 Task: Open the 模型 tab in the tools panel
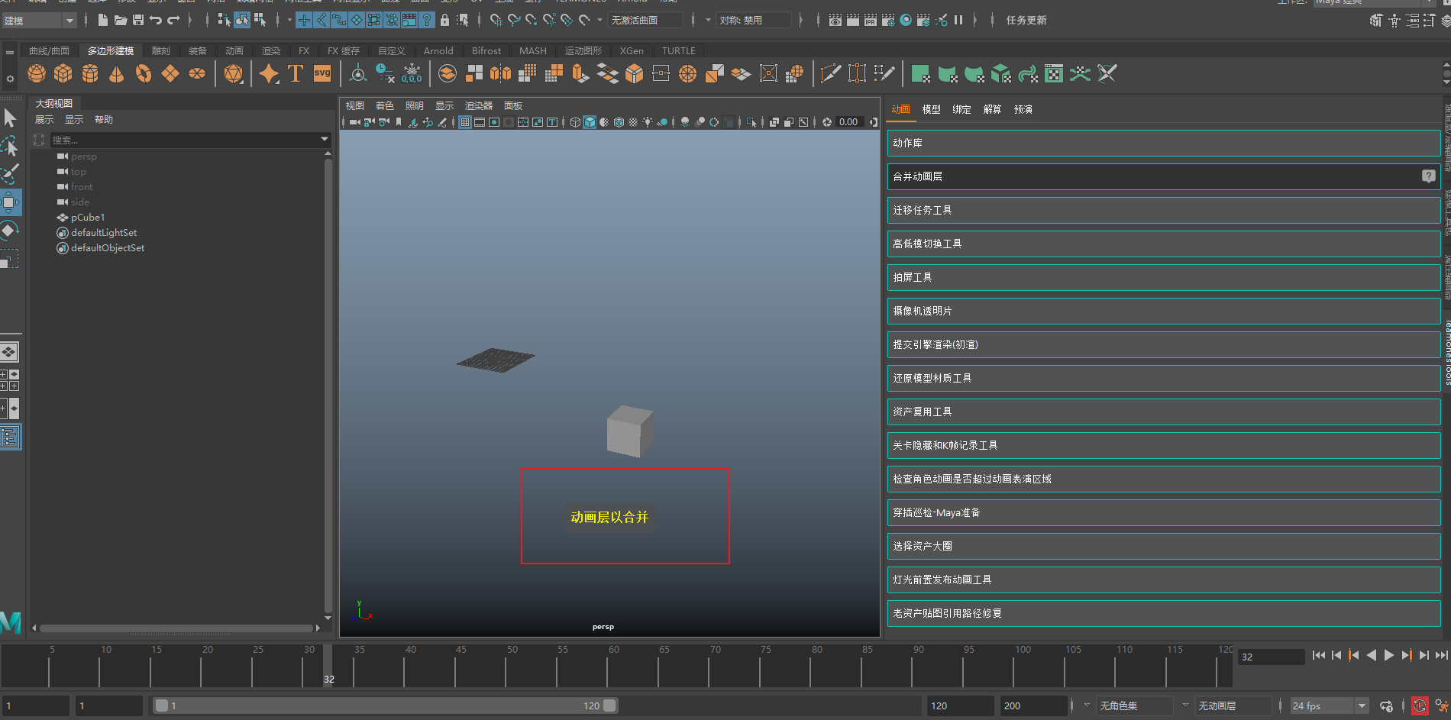(x=931, y=109)
